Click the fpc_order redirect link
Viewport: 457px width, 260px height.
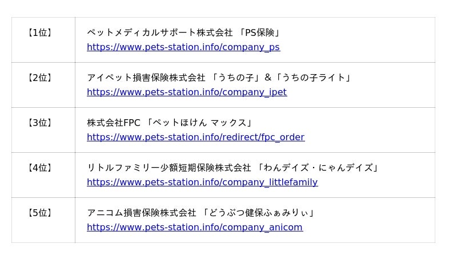click(195, 137)
